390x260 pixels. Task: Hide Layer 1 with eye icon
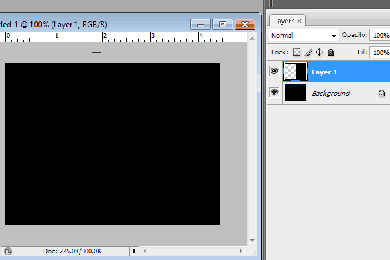pyautogui.click(x=275, y=71)
